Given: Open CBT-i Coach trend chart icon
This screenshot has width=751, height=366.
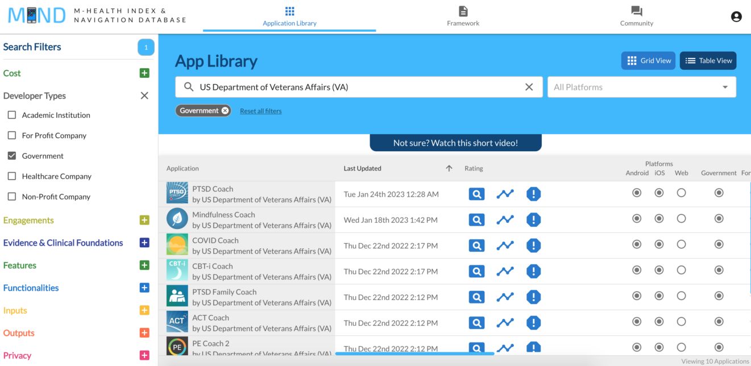Looking at the screenshot, I should pos(505,272).
